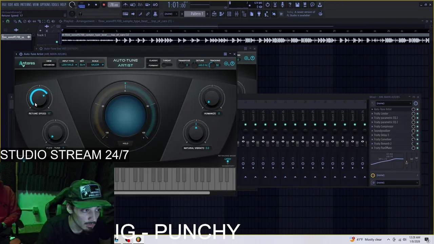Toggle Fruity Convolver enable LED
The width and height of the screenshot is (434, 244).
(x=417, y=139)
